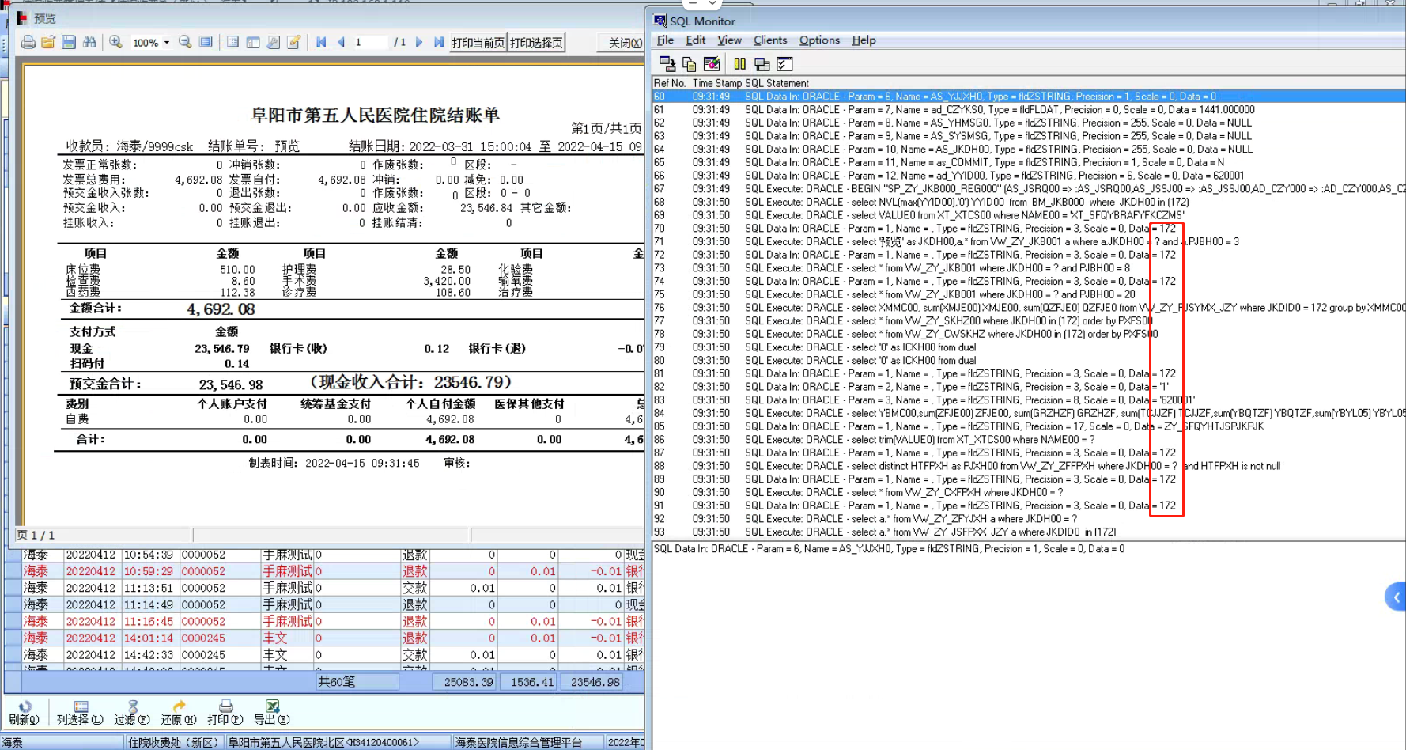
Task: Open the View menu in SQL Monitor
Action: [x=729, y=40]
